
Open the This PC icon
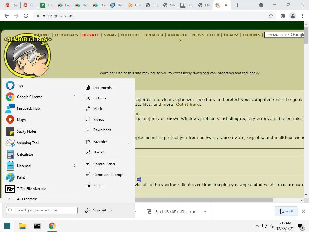pyautogui.click(x=88, y=152)
